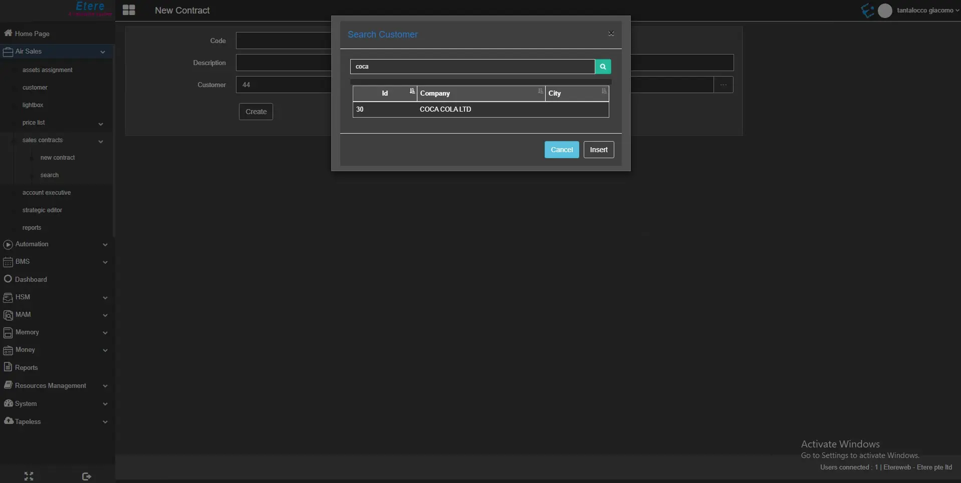The height and width of the screenshot is (483, 961).
Task: Click the customer search text field
Action: [x=472, y=67]
